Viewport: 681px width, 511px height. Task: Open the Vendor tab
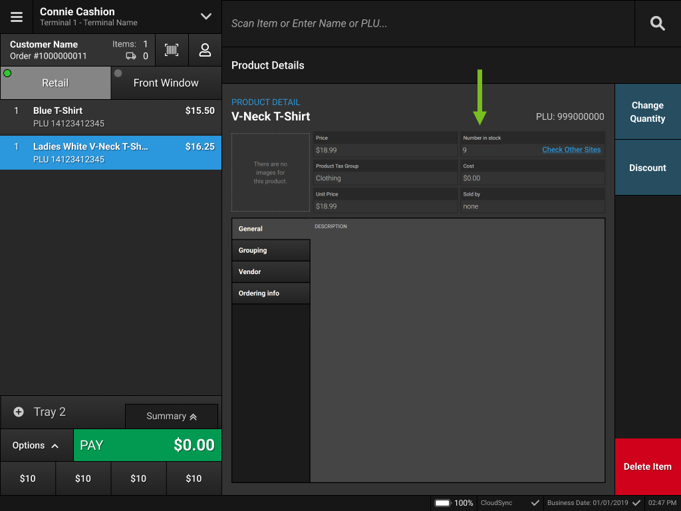tap(271, 271)
